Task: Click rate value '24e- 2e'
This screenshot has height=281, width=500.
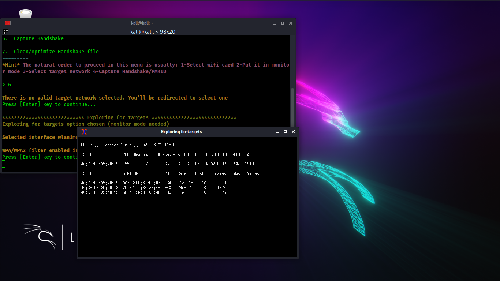Action: [185, 188]
